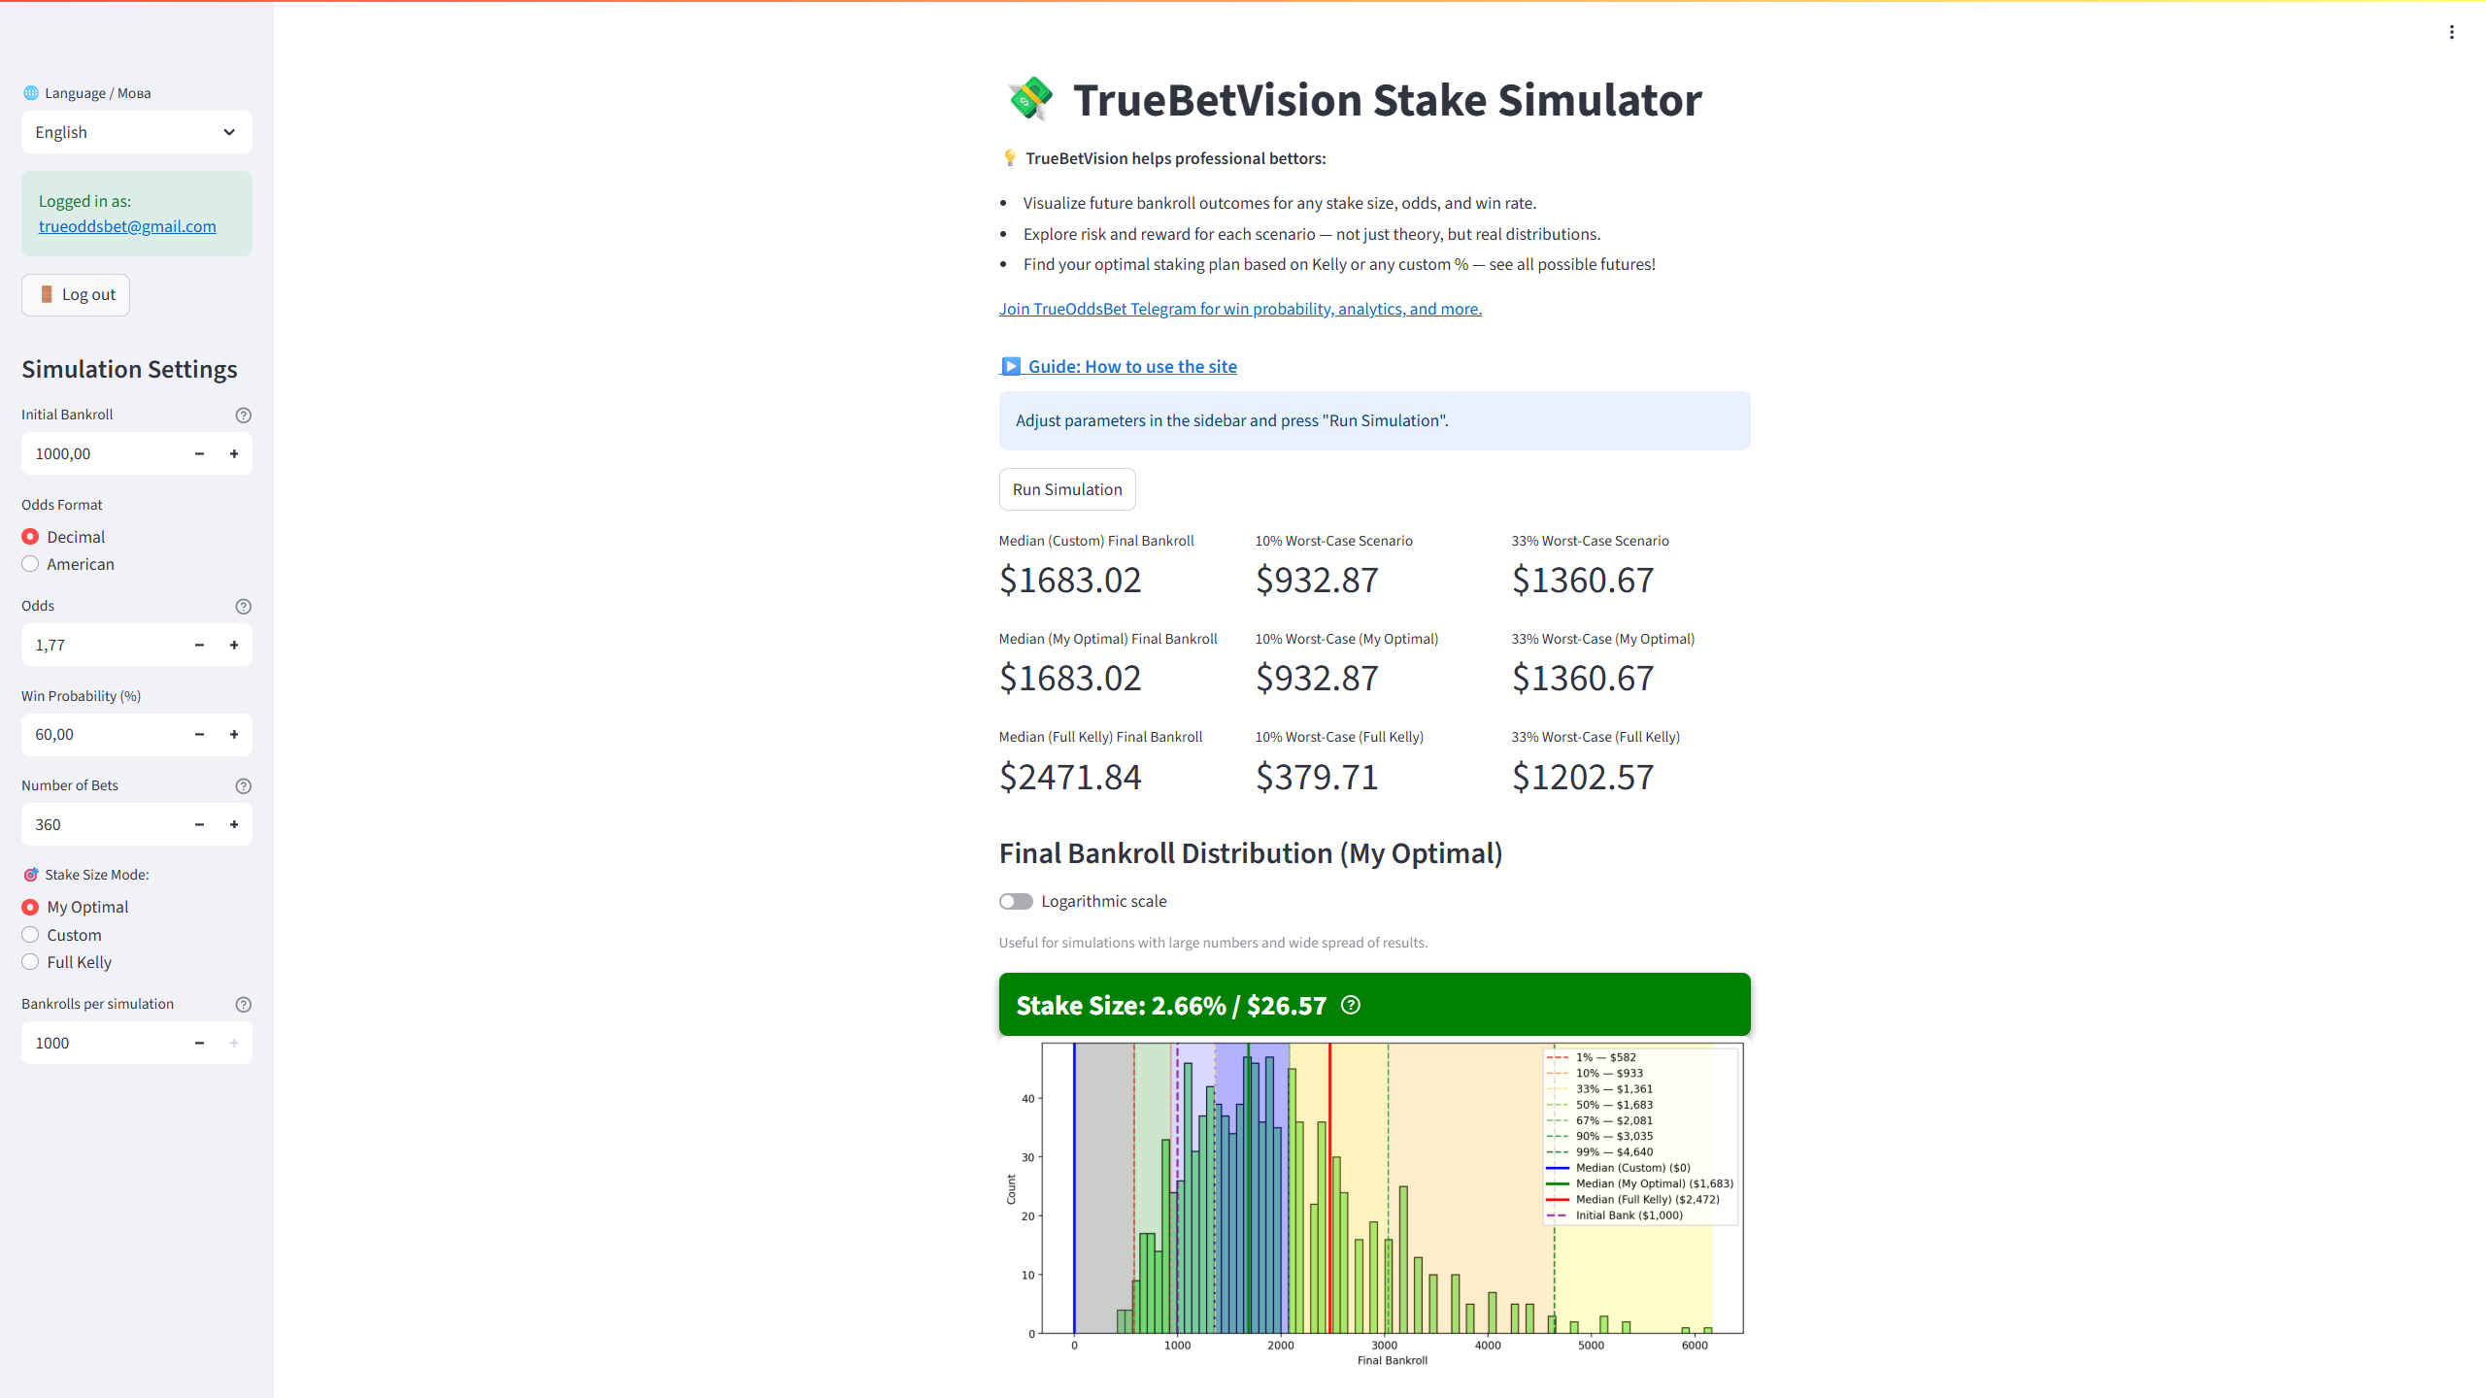
Task: Enable the Logarithmic scale toggle
Action: 1016,902
